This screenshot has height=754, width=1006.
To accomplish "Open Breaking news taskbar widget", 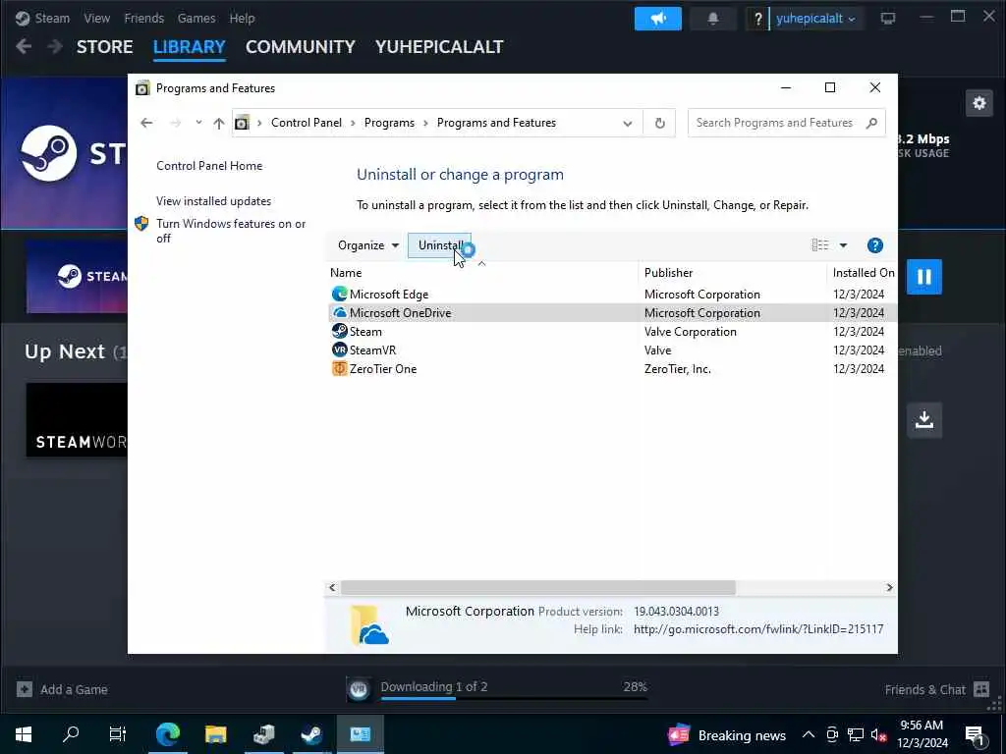I will pyautogui.click(x=727, y=734).
